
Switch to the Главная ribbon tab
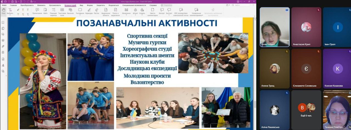coord(13,5)
